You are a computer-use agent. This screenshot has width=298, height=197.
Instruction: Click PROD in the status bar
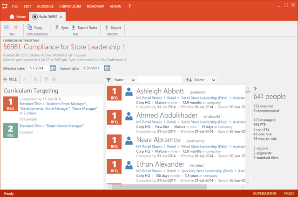289,193
